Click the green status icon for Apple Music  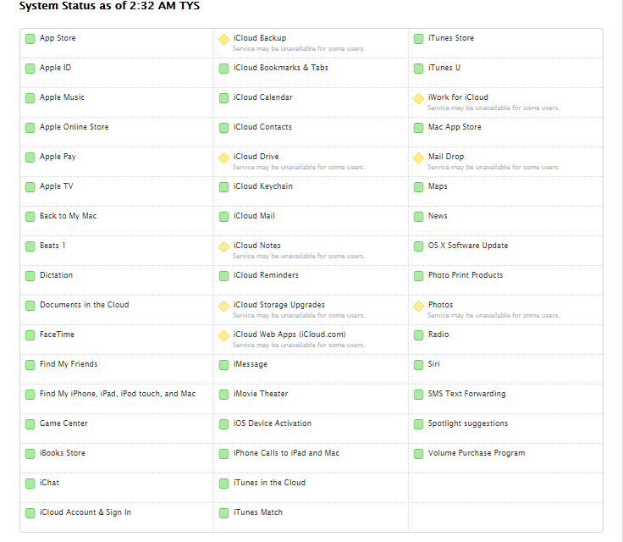click(x=30, y=98)
